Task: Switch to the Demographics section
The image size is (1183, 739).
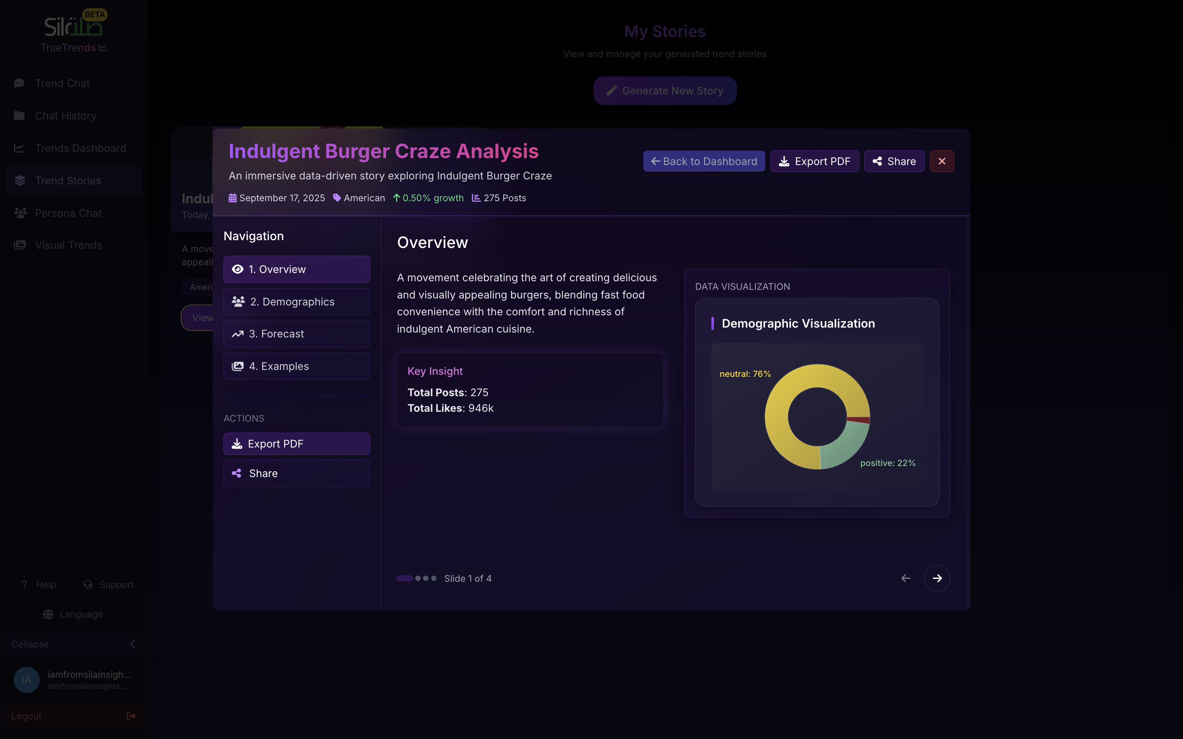Action: click(x=296, y=302)
